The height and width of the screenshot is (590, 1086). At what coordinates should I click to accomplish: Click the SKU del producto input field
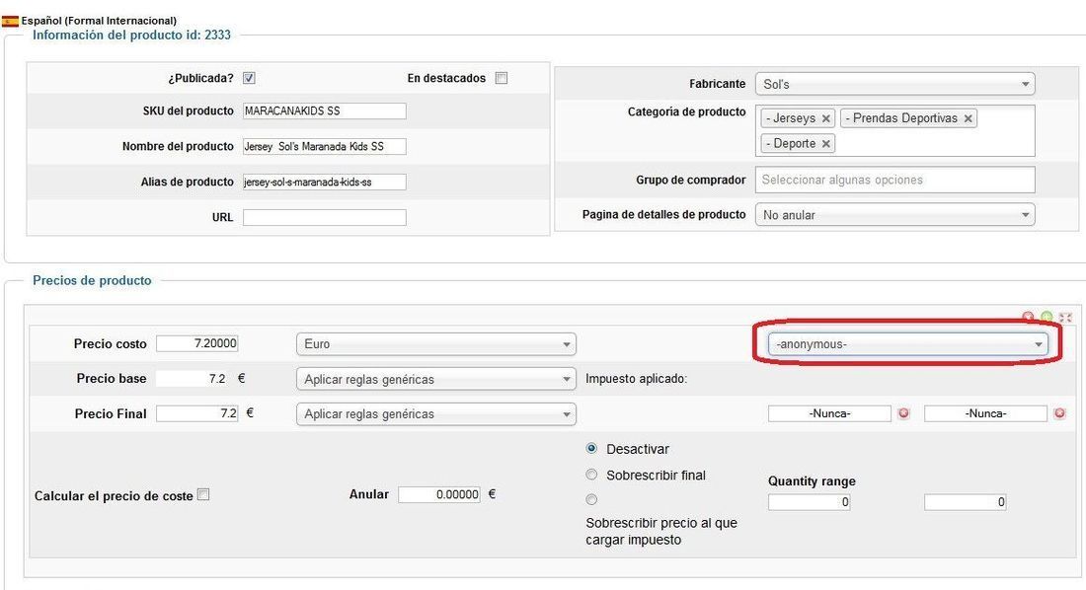click(324, 111)
